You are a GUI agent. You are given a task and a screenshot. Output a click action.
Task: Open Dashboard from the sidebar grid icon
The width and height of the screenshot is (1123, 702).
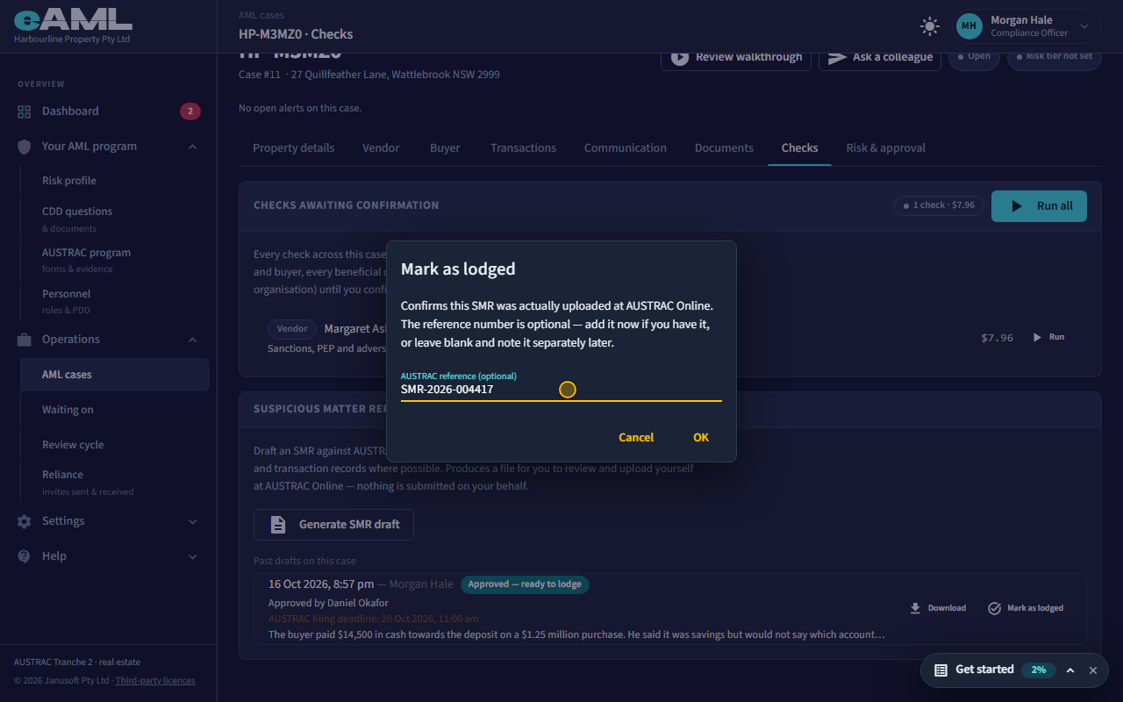[x=25, y=111]
